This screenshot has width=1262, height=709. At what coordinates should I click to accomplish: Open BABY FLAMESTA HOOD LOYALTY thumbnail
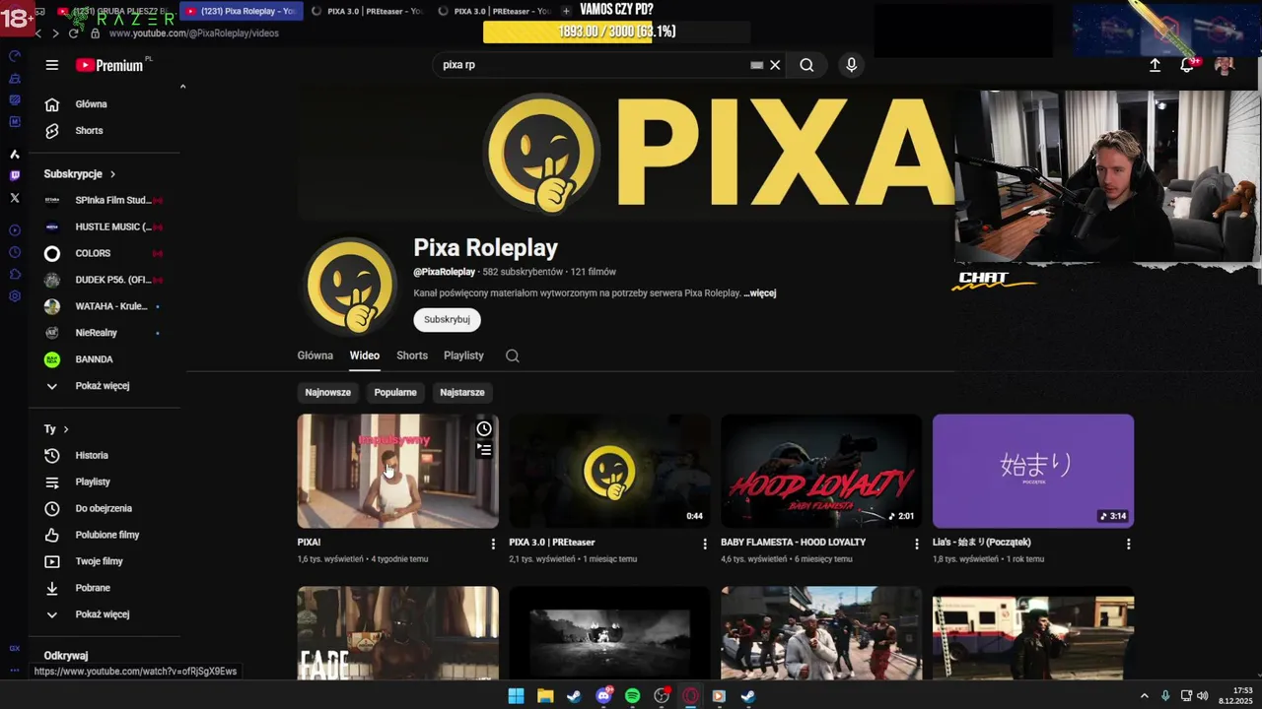pyautogui.click(x=821, y=471)
